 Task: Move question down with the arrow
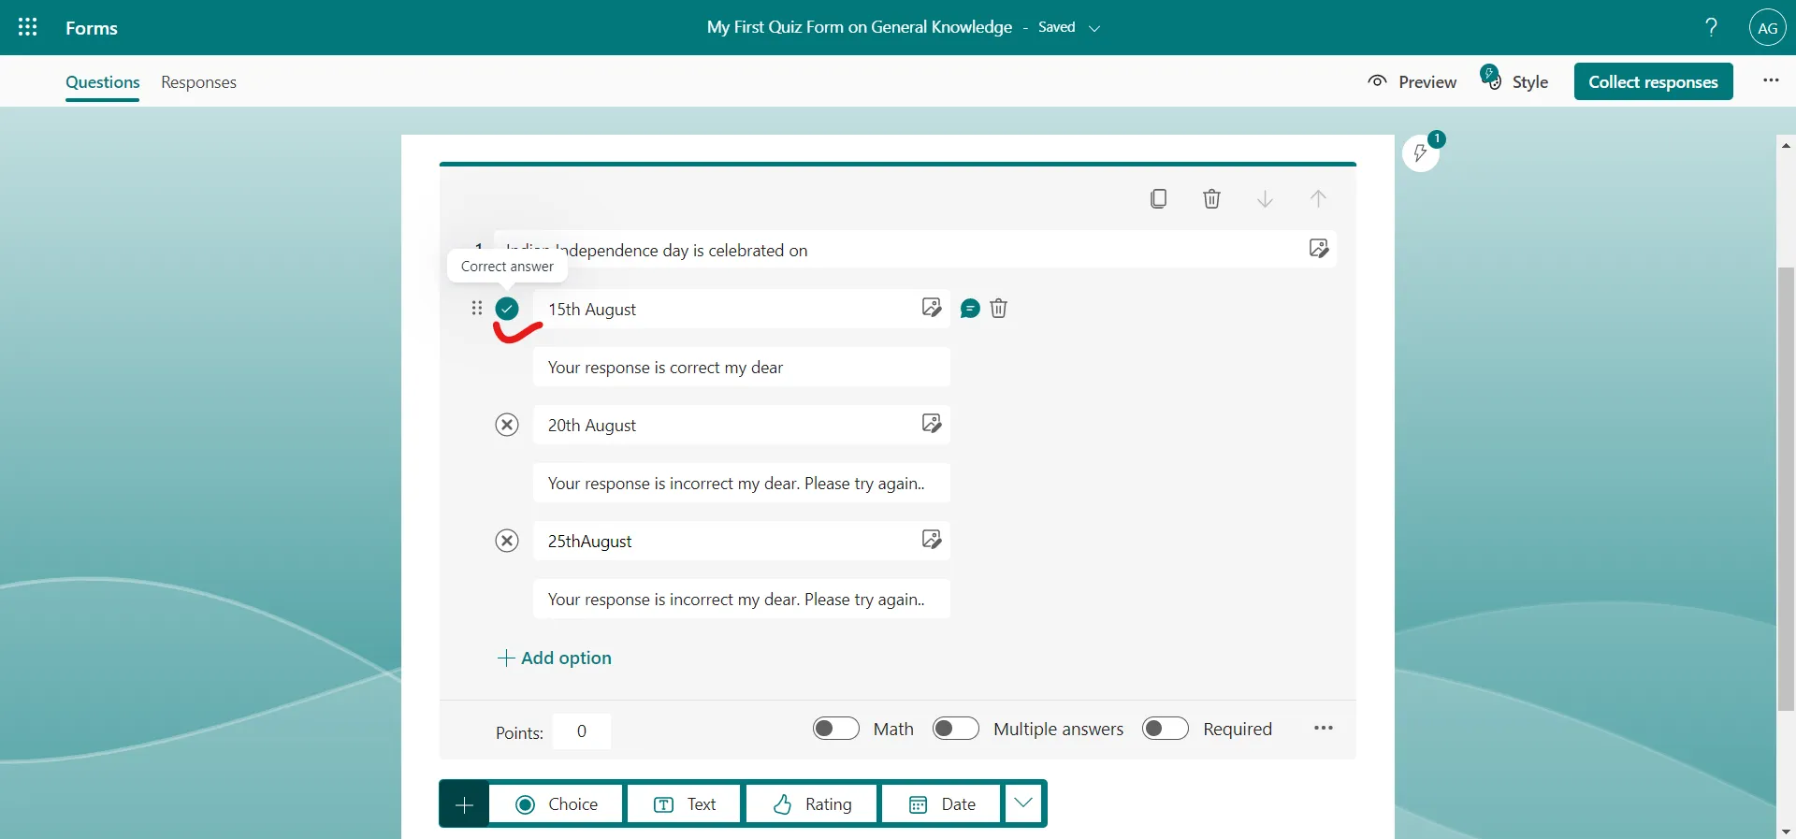pos(1265,198)
